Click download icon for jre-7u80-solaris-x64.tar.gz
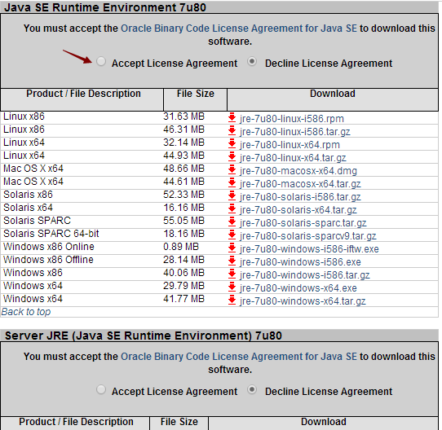The width and height of the screenshot is (442, 430). point(232,209)
